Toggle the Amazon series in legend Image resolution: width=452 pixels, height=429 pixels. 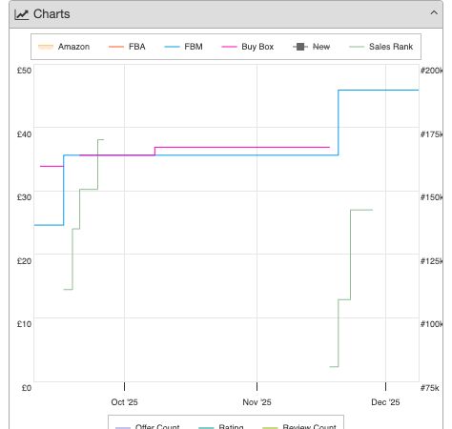[x=64, y=47]
